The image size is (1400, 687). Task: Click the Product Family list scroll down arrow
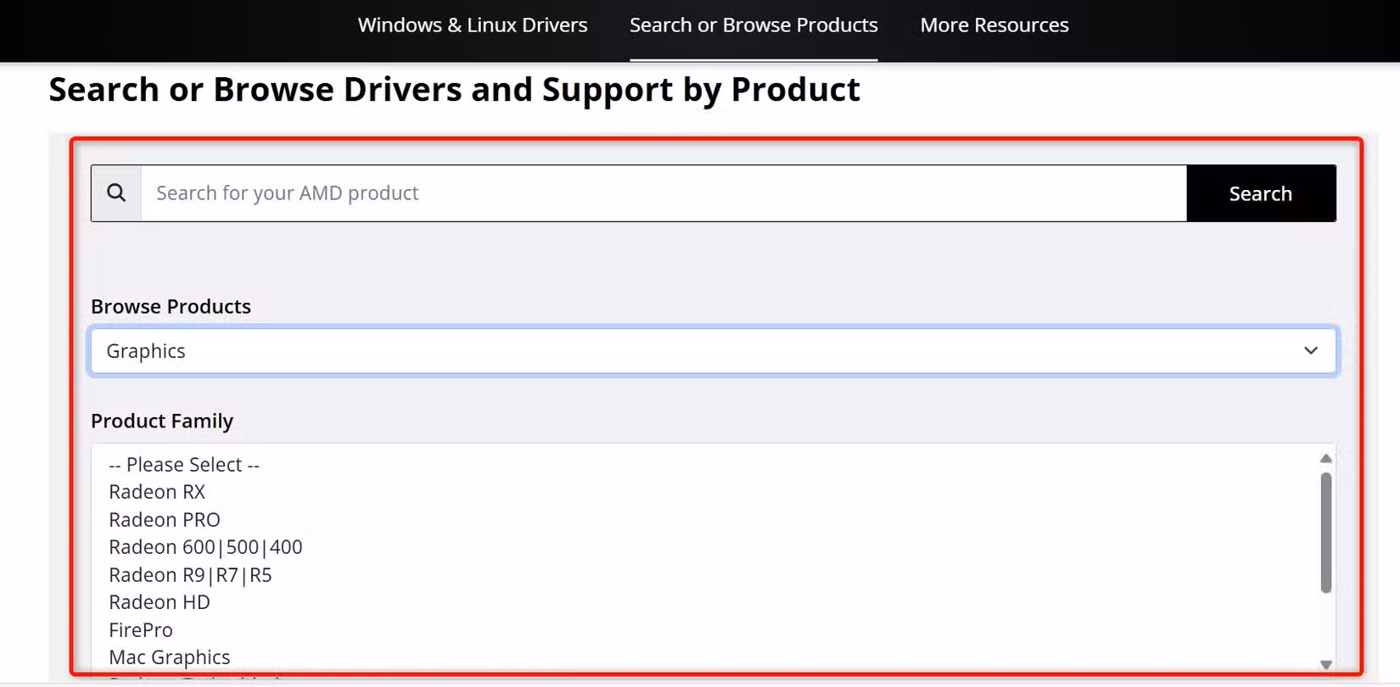click(1326, 665)
